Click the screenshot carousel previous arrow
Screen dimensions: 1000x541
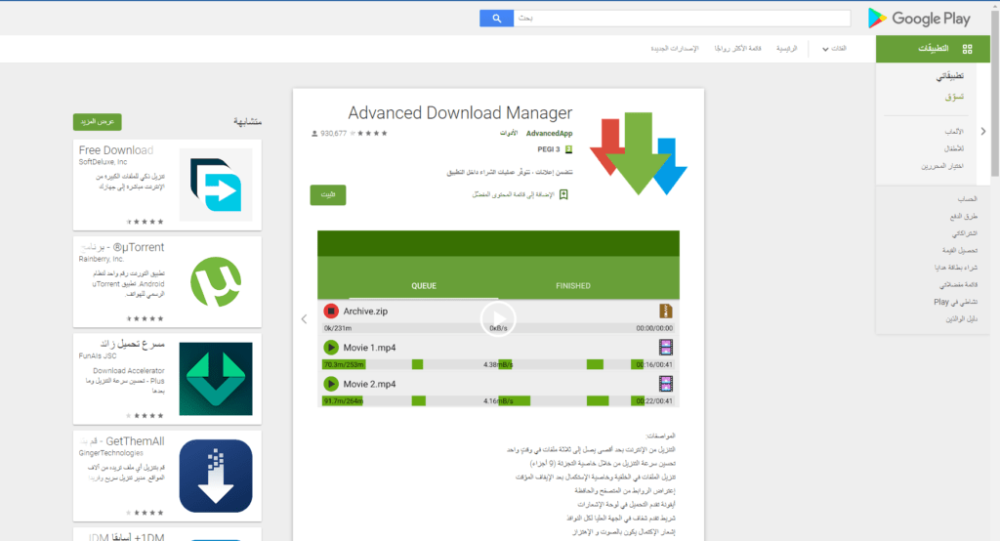(x=304, y=318)
